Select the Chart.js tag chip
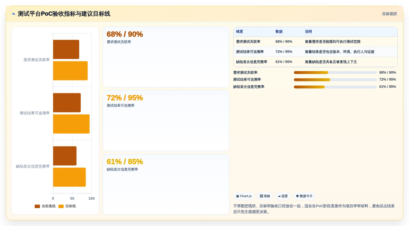409x226 pixels. (244, 196)
